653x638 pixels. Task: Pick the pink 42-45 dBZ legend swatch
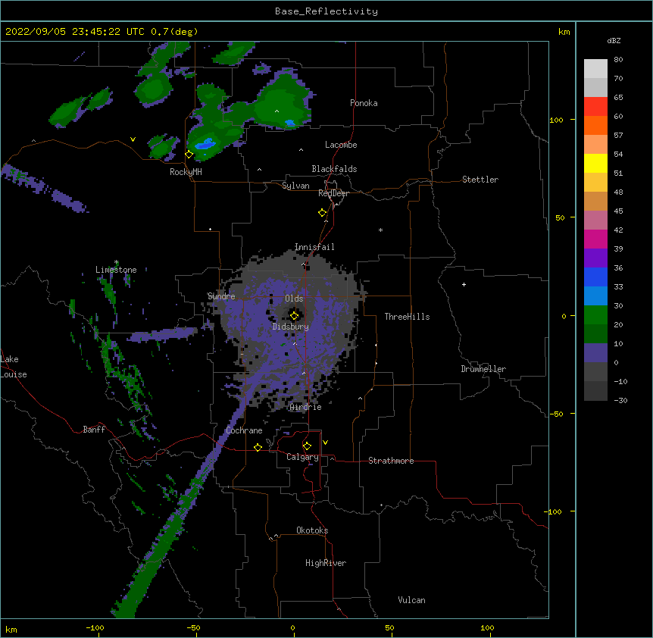(x=595, y=220)
